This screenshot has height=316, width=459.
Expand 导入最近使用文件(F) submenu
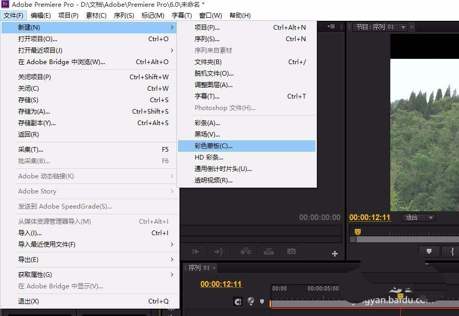[89, 245]
